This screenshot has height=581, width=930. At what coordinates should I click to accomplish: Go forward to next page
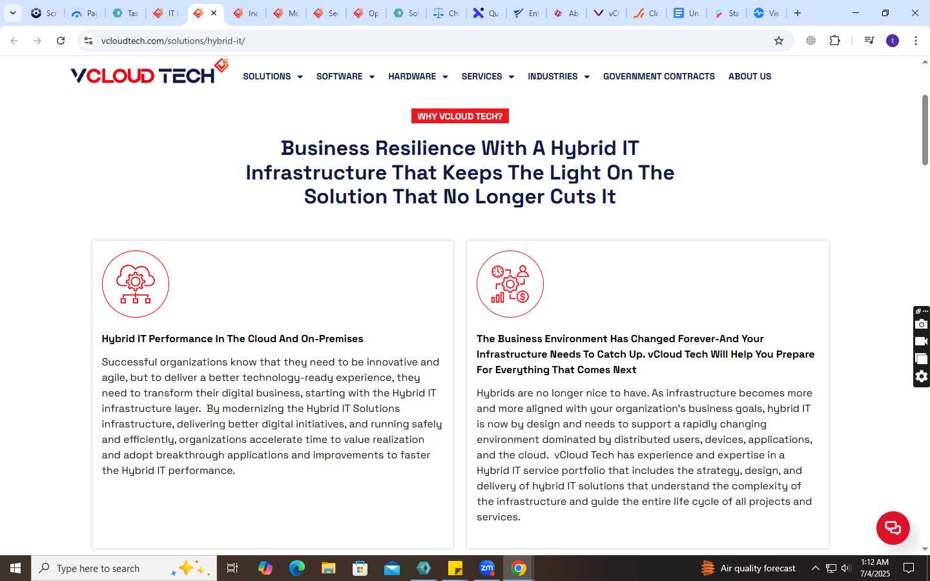click(x=37, y=41)
